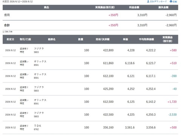Click average cost 3,556.6

coord(151,127)
